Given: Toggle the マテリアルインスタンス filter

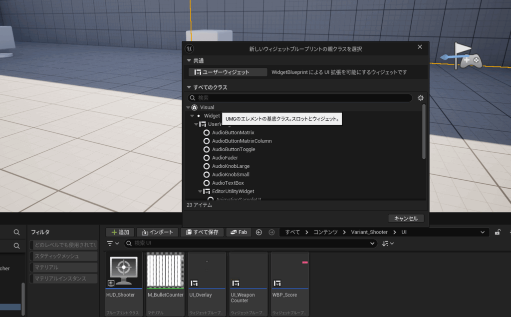Looking at the screenshot, I should coord(62,279).
